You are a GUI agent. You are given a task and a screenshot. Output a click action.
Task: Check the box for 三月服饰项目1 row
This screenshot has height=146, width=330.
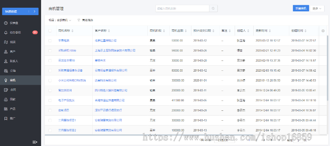[50, 120]
